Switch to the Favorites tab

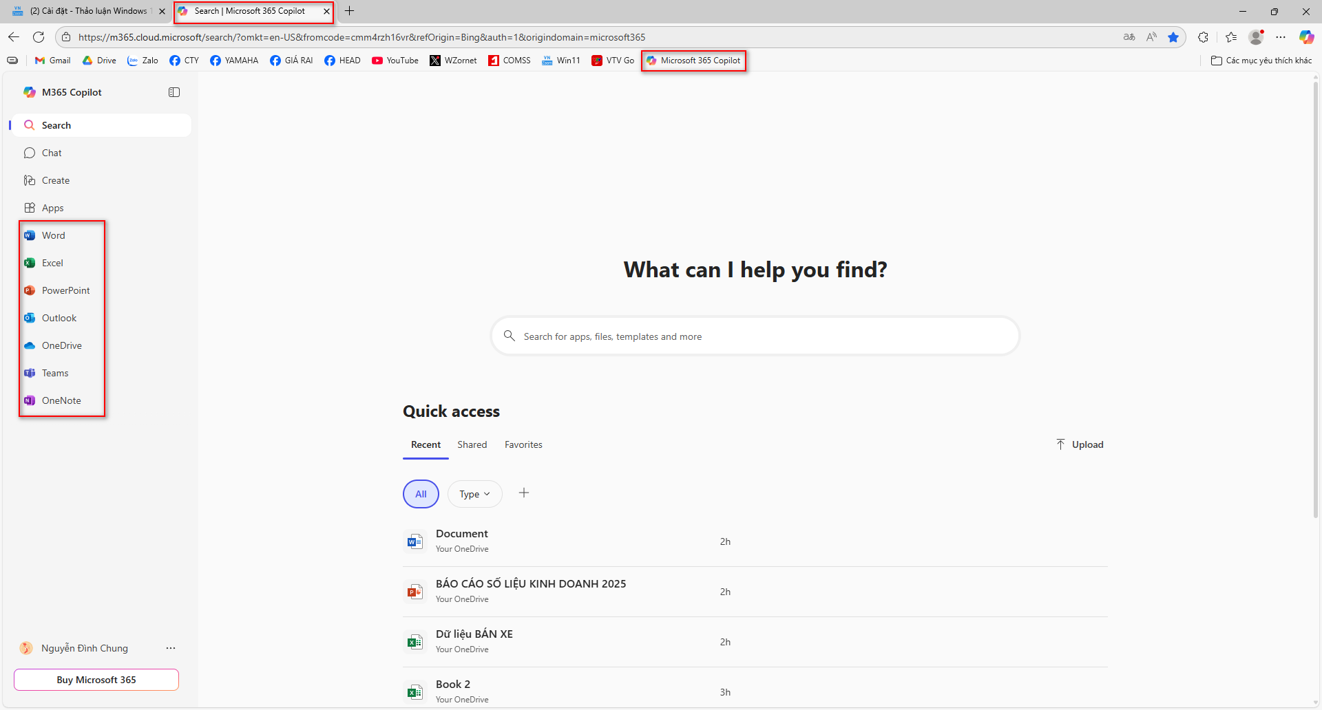coord(523,444)
